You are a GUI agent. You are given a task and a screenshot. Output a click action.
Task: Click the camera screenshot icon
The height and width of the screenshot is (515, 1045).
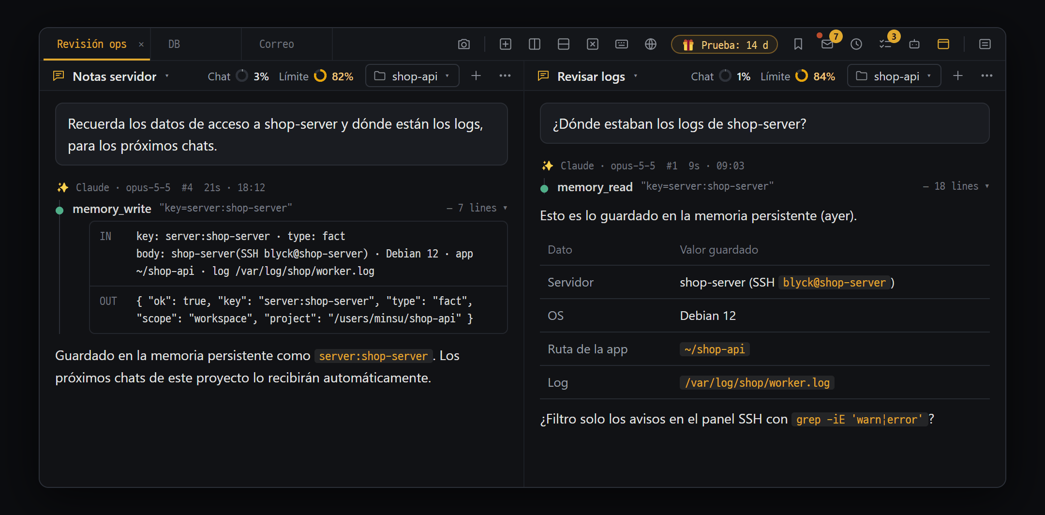click(x=463, y=45)
